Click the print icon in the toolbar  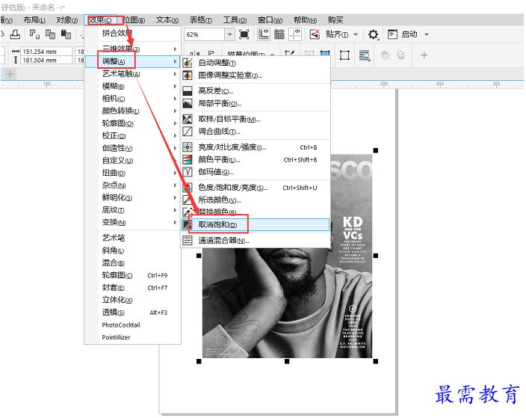[15, 34]
